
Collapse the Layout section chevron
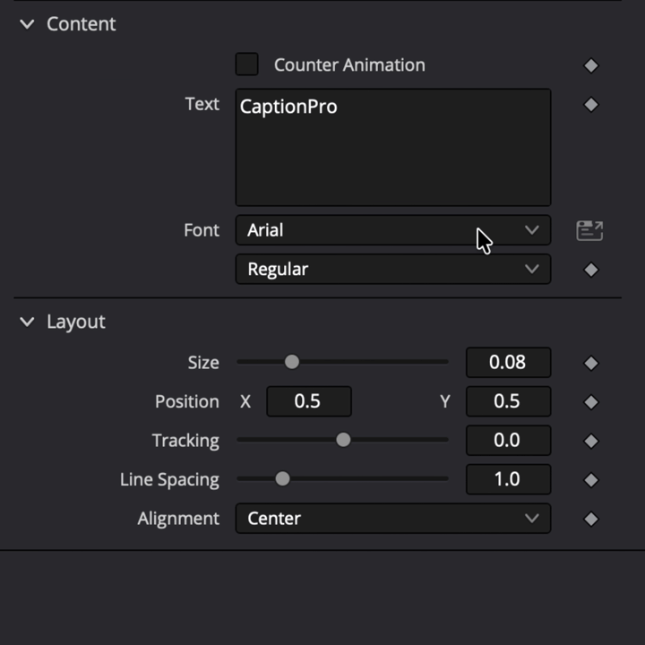[27, 322]
